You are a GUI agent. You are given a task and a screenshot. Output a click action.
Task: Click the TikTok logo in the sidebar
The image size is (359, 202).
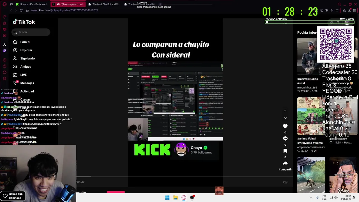click(24, 22)
